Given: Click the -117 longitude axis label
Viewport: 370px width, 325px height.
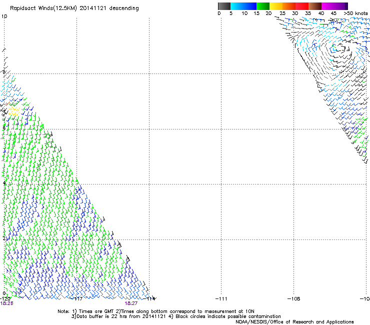Looking at the screenshot, I should pyautogui.click(x=76, y=299).
